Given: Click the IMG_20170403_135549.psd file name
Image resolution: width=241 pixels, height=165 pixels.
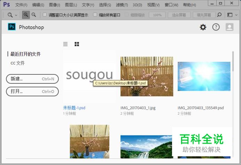Looking at the screenshot, I should click(x=201, y=108).
